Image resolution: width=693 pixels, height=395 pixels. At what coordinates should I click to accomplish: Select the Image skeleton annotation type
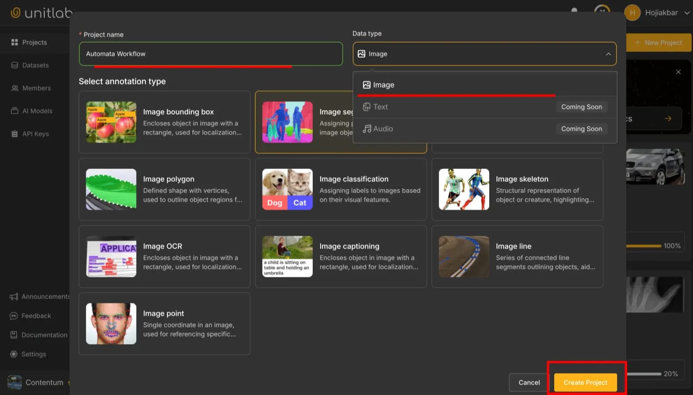tap(517, 189)
